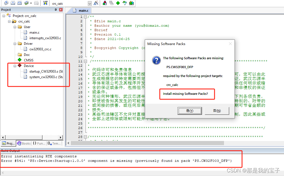Click the Select Software Component funnel icon

(125, 3)
